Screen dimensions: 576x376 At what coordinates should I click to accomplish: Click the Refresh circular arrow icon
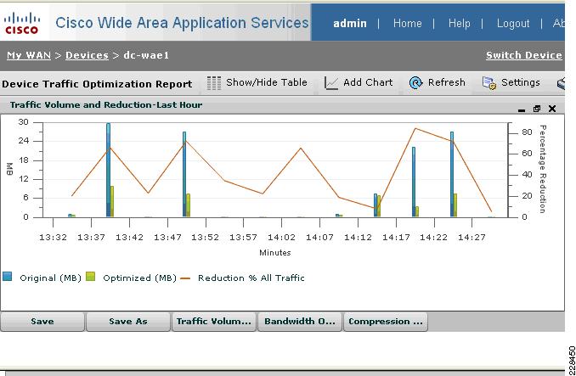pos(415,83)
